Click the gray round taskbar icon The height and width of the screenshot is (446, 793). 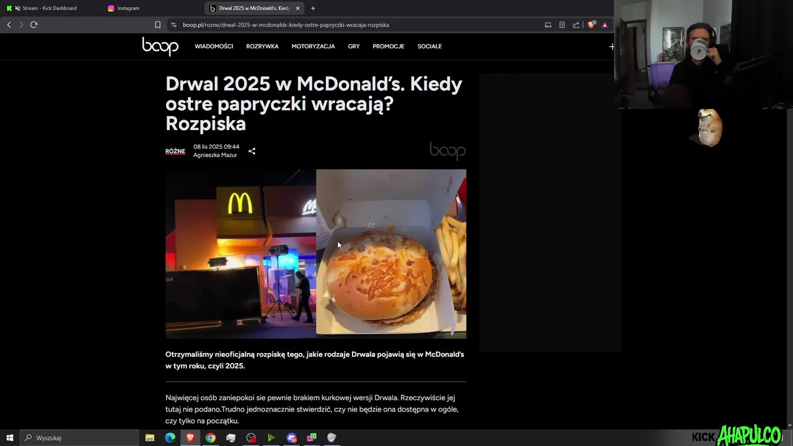coord(331,438)
